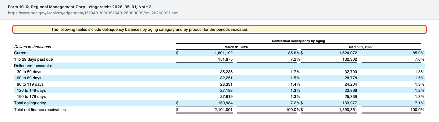
Task: Click the 2,104,001 total receivables value
Action: coord(224,109)
